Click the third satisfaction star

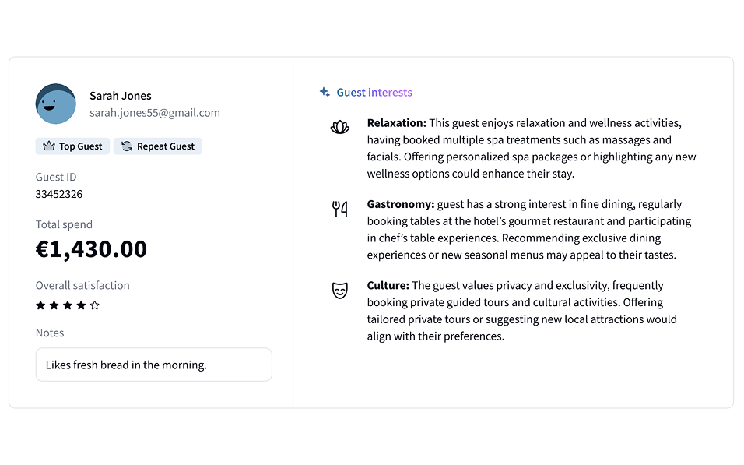68,305
